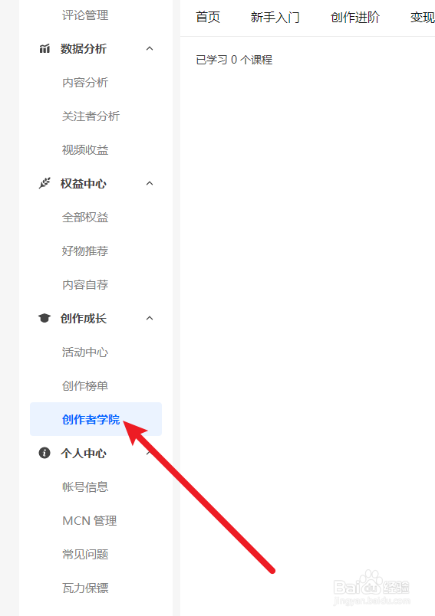Open the 变现 tab
This screenshot has width=435, height=616.
[x=423, y=18]
